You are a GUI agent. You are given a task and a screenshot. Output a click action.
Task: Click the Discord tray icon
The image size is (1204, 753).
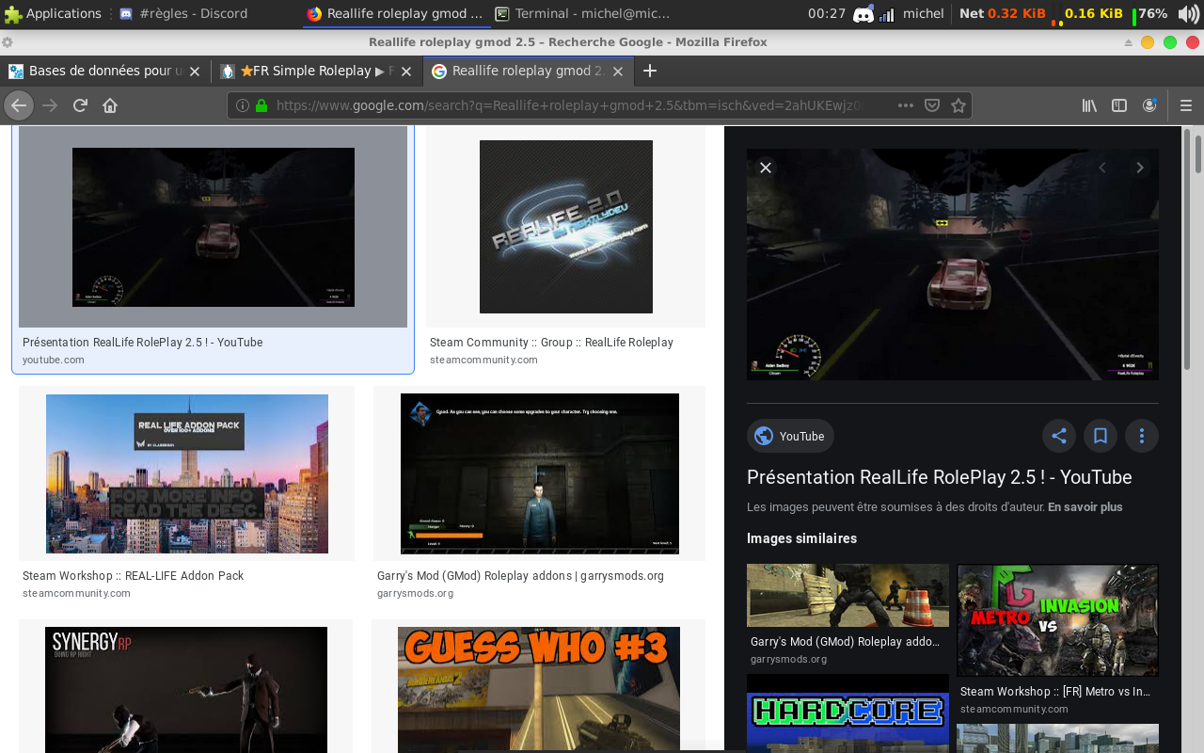863,14
